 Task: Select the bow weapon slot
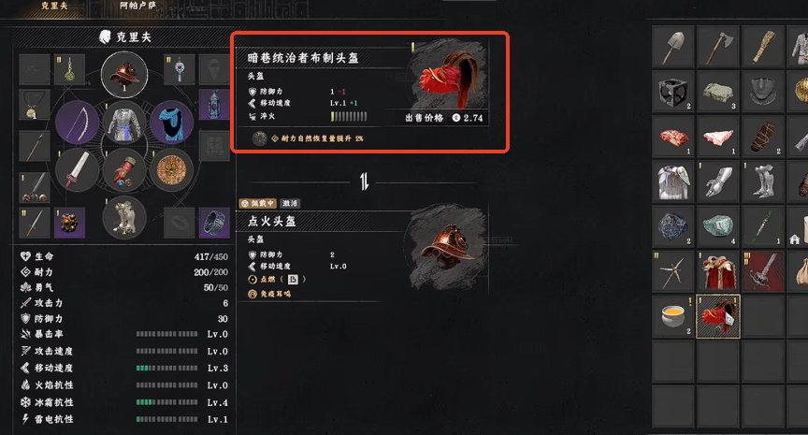[x=78, y=123]
